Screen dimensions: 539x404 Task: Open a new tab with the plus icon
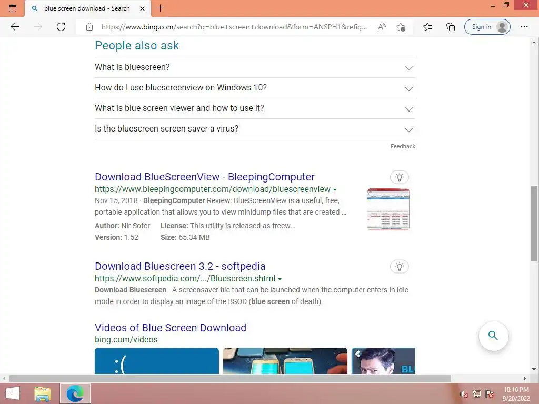pos(160,8)
